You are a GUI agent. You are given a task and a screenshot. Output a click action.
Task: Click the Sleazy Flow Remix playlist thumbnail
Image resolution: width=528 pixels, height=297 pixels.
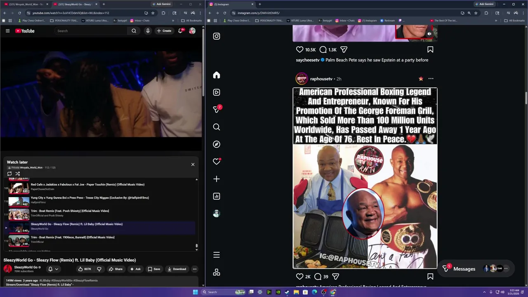pyautogui.click(x=19, y=228)
